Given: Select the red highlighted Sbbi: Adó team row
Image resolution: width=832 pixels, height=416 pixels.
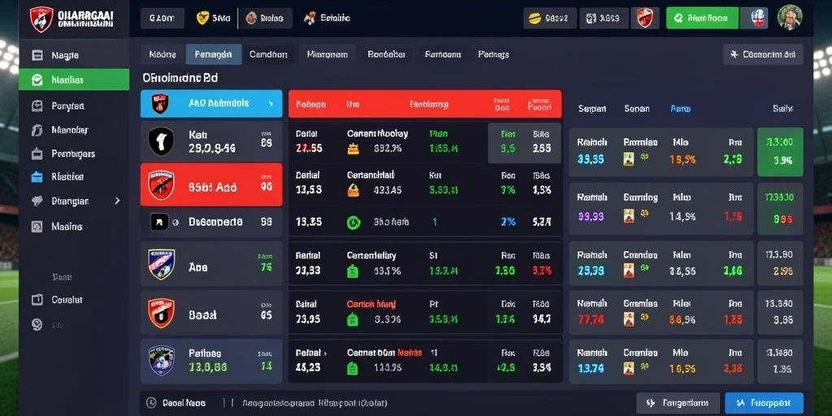Looking at the screenshot, I should 211,184.
